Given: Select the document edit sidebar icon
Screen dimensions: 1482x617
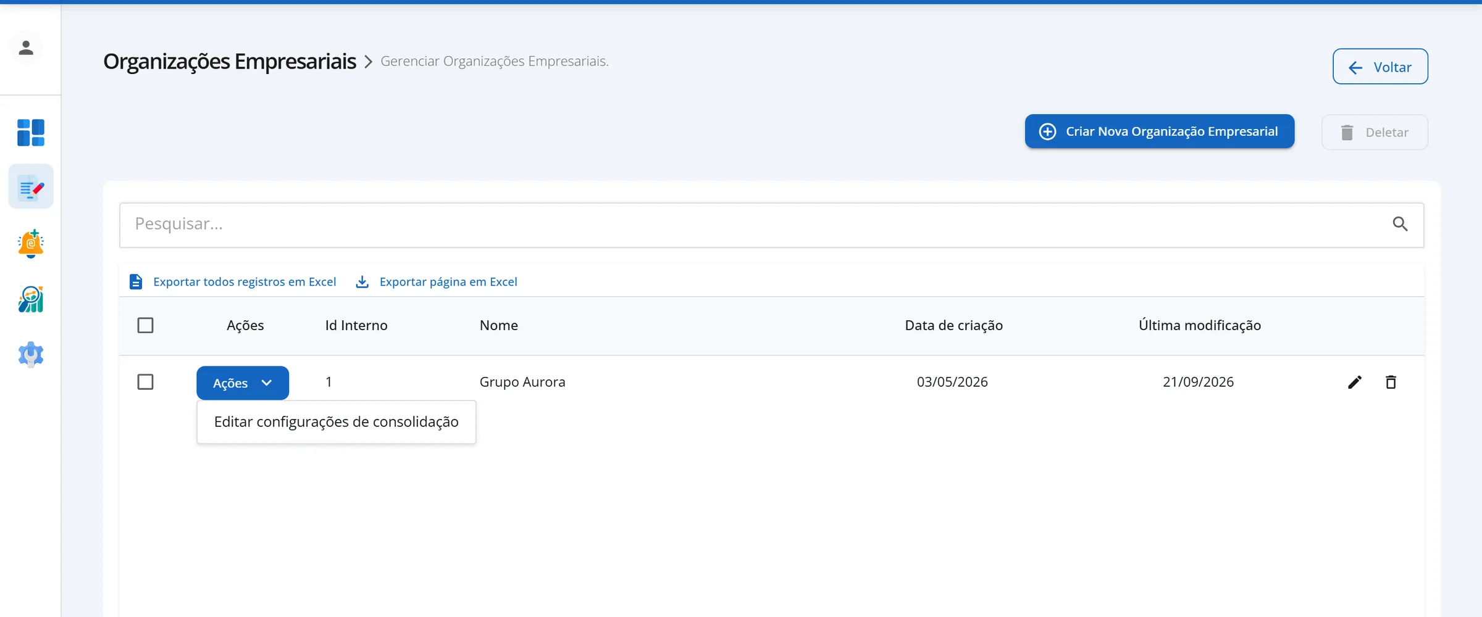Looking at the screenshot, I should (31, 187).
